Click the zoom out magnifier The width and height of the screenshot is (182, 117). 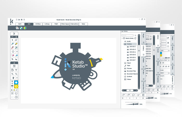point(16,74)
